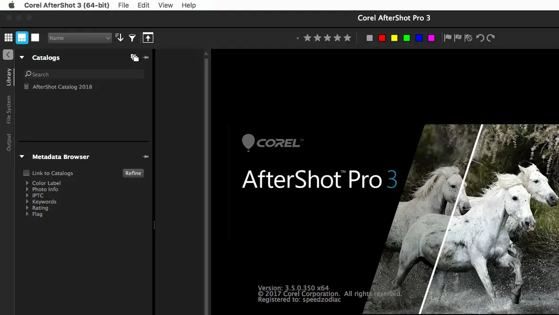Set rating to one star
Image resolution: width=559 pixels, height=315 pixels.
click(307, 38)
